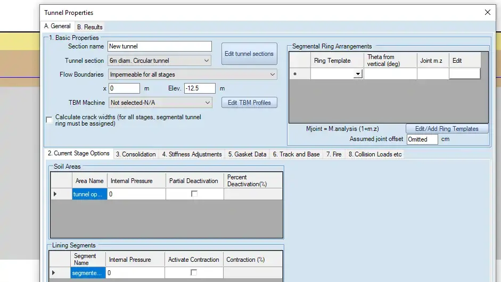Expand the Flow Boundaries dropdown
Viewport: 501px width, 282px height.
click(192, 74)
